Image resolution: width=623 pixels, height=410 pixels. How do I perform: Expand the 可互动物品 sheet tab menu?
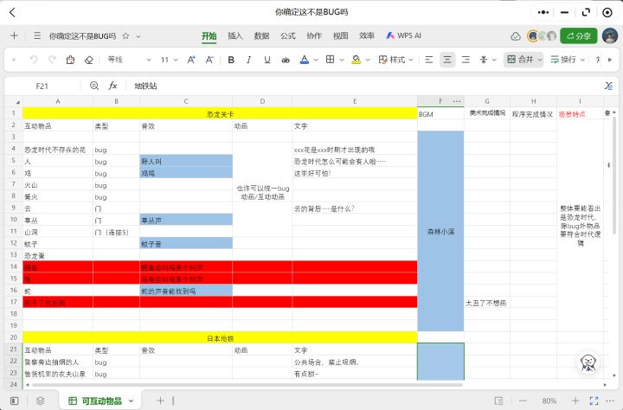tap(131, 401)
